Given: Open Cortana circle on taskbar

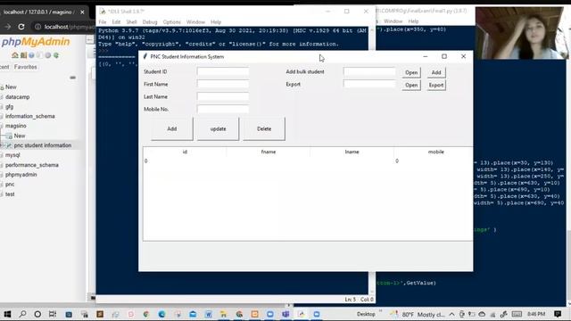Looking at the screenshot, I should (37, 314).
